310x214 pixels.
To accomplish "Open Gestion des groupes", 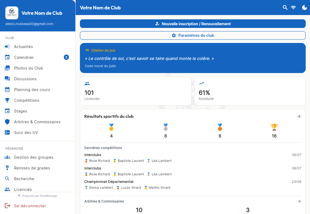I will [x=38, y=157].
